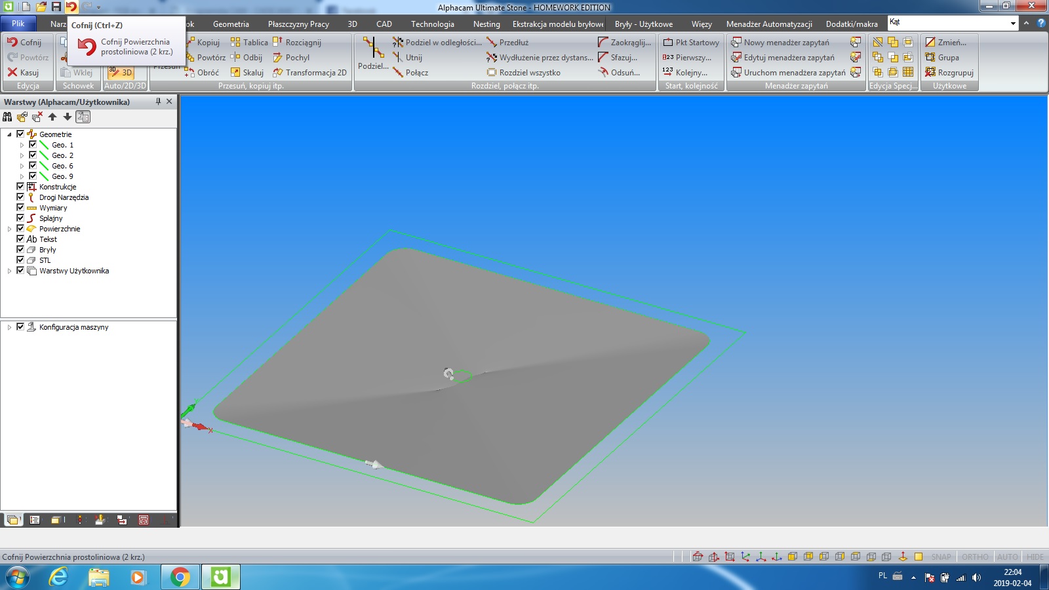Open the Kąt dropdown list
This screenshot has width=1049, height=590.
coord(1013,23)
